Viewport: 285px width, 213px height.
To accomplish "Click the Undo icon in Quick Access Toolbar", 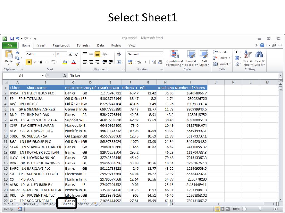I will [x=18, y=39].
